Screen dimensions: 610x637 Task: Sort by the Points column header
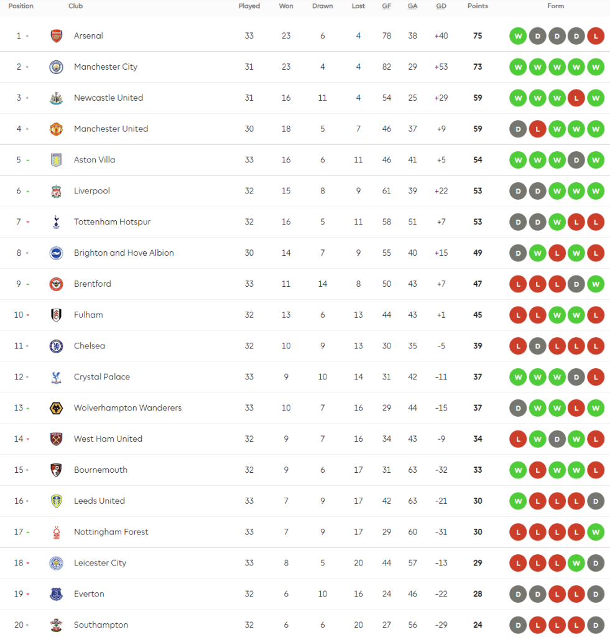tap(478, 6)
